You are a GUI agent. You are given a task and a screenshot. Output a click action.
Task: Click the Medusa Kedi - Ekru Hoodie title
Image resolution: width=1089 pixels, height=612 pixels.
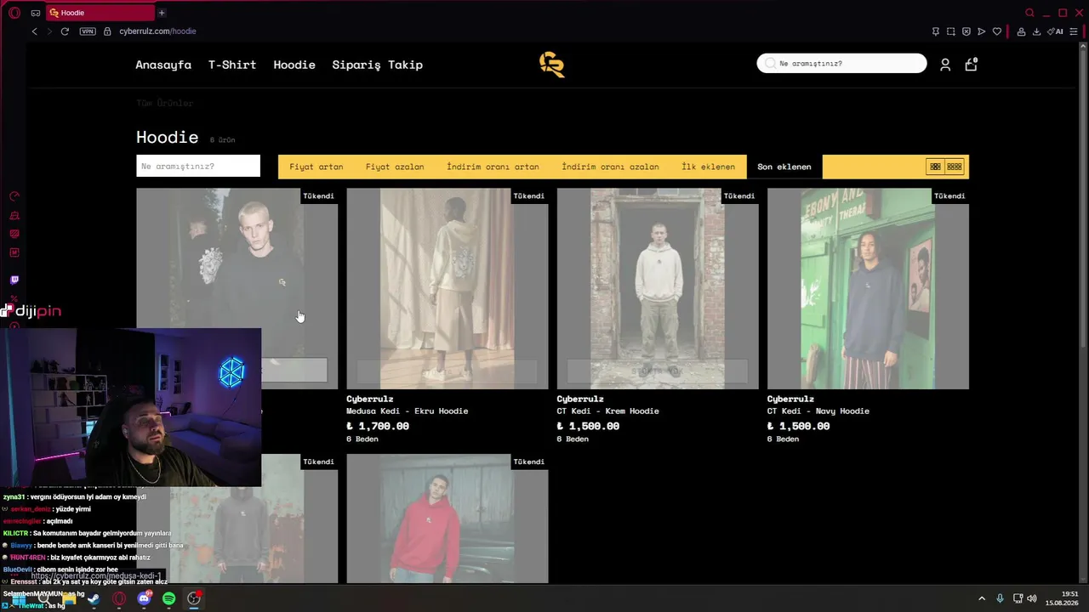[x=408, y=411]
